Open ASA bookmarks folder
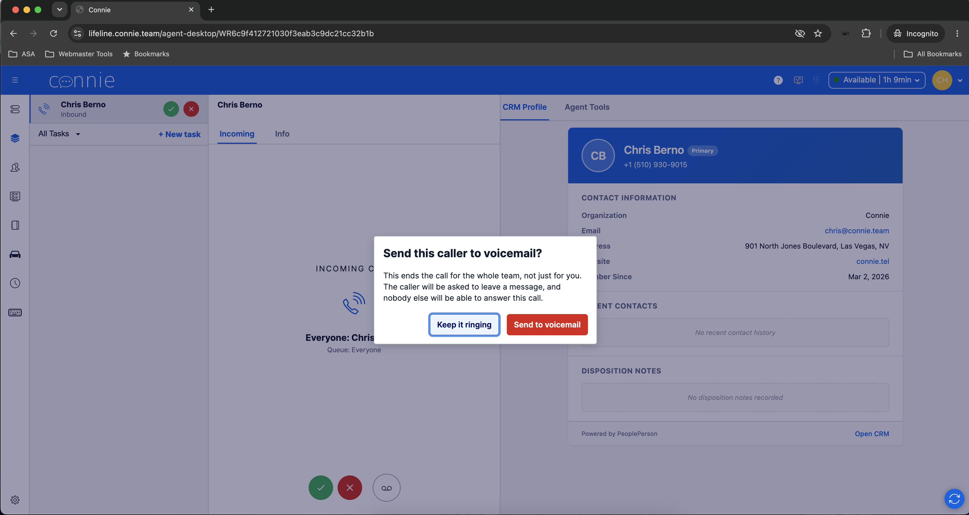969x515 pixels. pos(21,54)
